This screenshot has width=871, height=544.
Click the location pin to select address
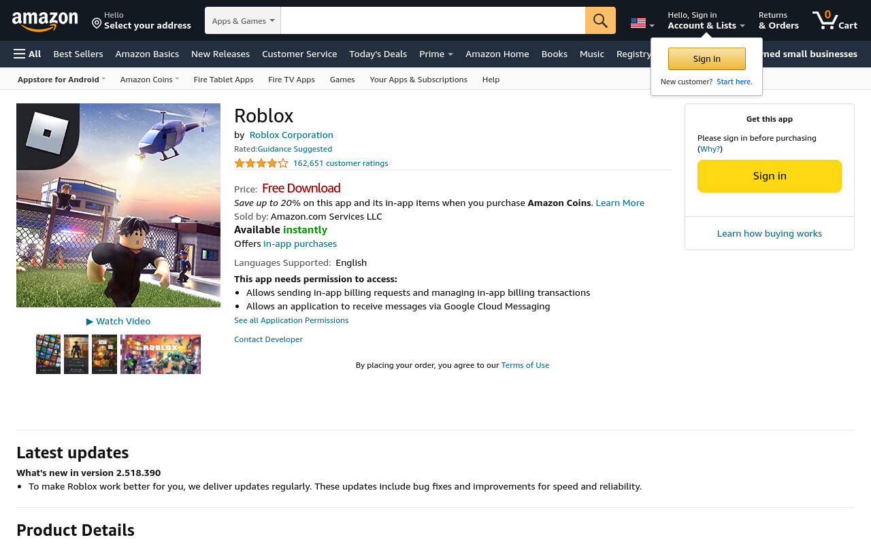click(x=97, y=24)
